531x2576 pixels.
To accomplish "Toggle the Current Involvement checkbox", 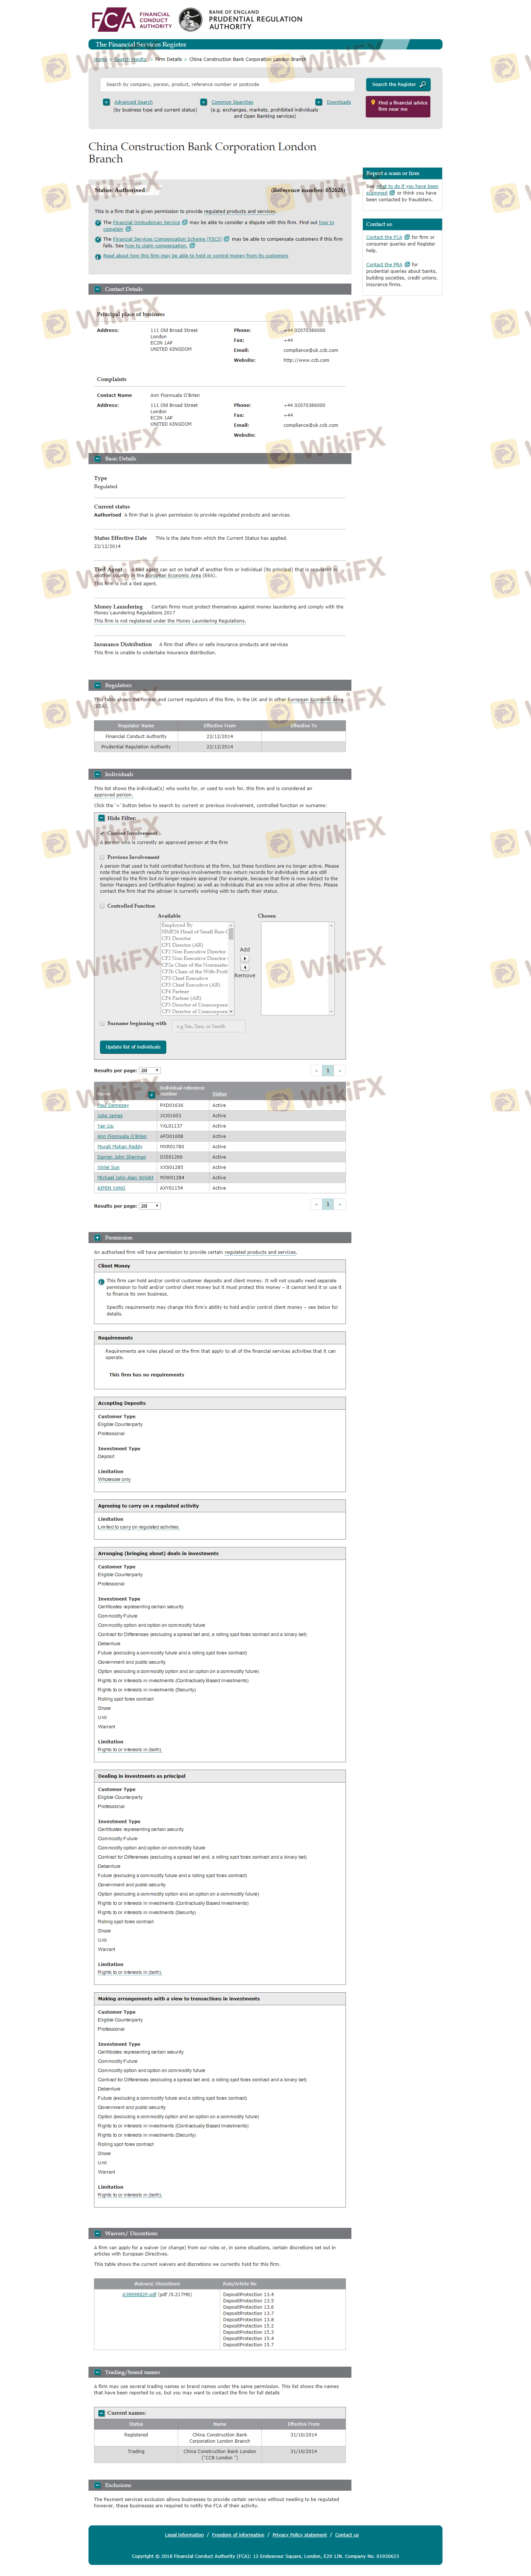I will click(102, 833).
